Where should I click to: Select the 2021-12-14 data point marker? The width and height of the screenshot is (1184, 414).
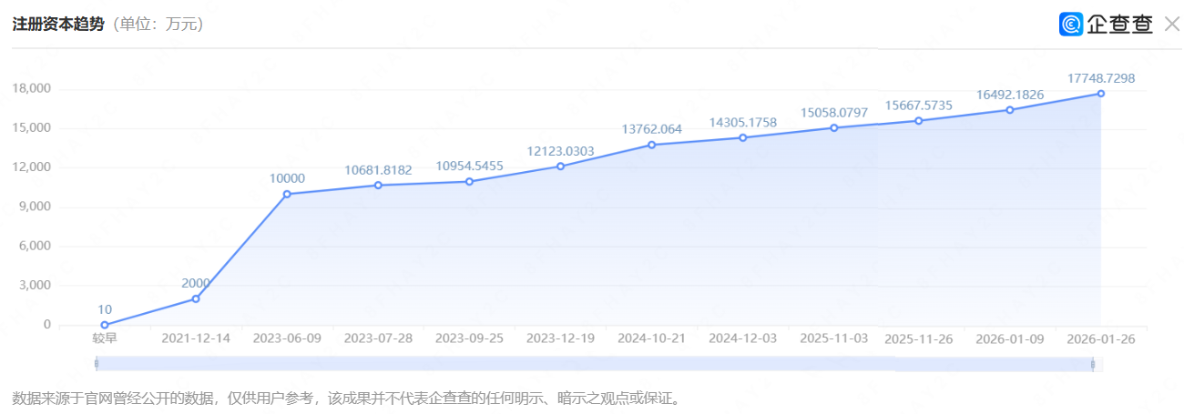click(196, 298)
